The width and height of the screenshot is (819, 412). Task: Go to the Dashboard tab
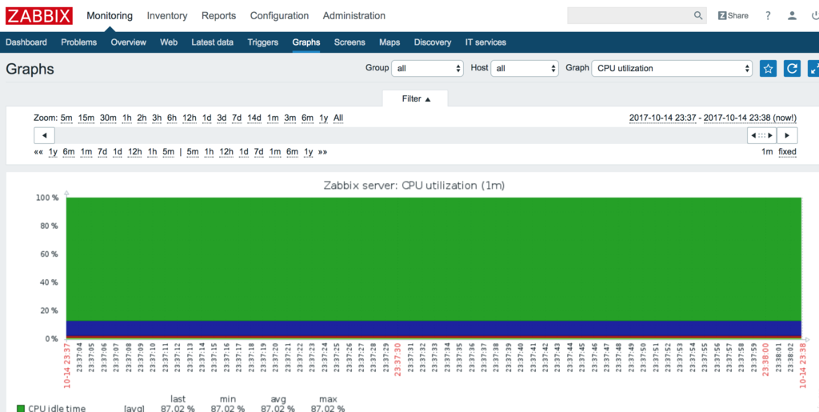tap(26, 42)
